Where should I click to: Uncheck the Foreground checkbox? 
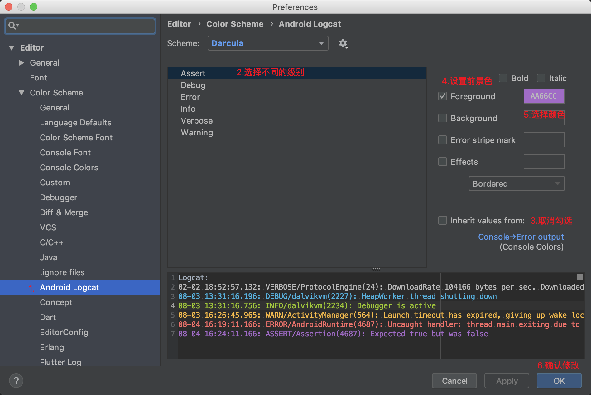click(443, 96)
